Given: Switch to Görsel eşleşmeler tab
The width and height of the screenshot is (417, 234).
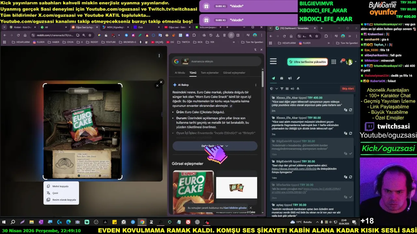Looking at the screenshot, I should (234, 73).
